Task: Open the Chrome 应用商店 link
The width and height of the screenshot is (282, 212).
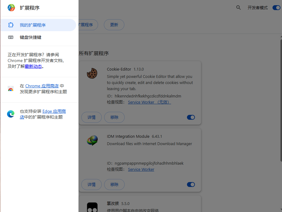Action: coord(42,86)
